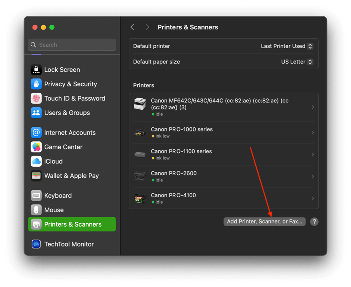
Task: Expand the Canon PRO-1100 series chevron
Action: [313, 154]
